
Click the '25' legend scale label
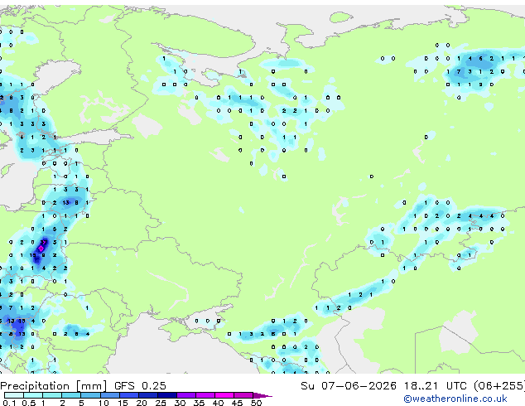pos(161,403)
